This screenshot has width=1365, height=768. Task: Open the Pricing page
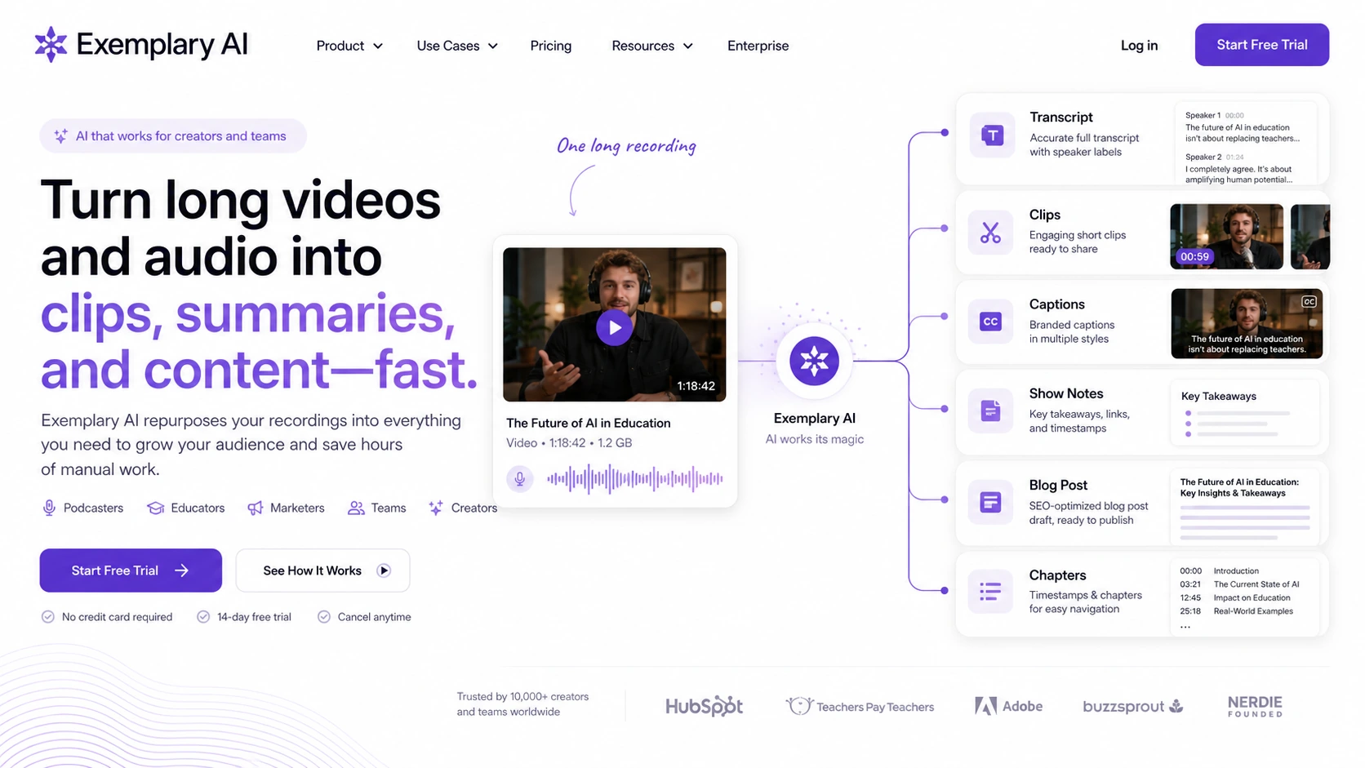pos(551,46)
